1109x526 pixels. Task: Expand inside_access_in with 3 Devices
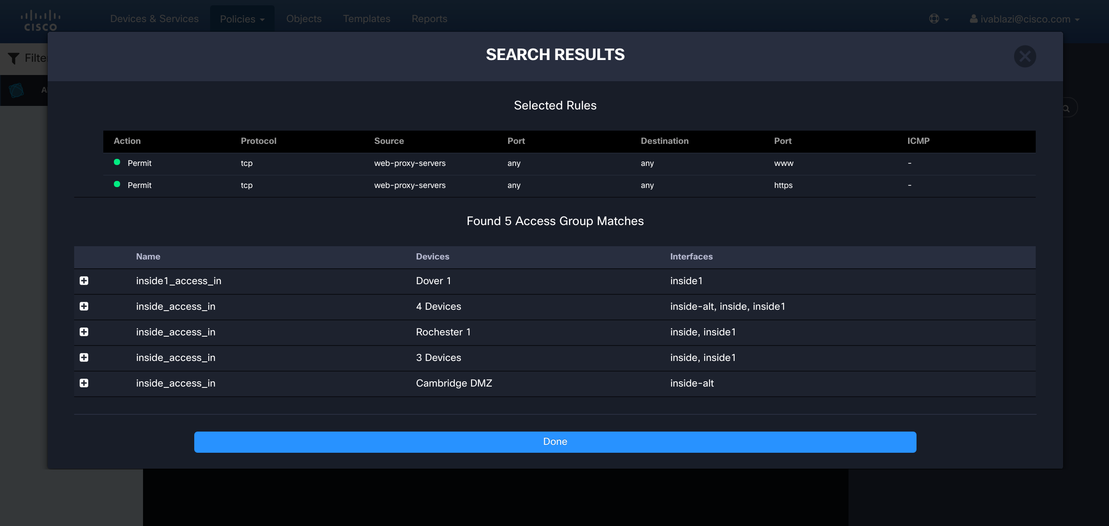point(84,357)
